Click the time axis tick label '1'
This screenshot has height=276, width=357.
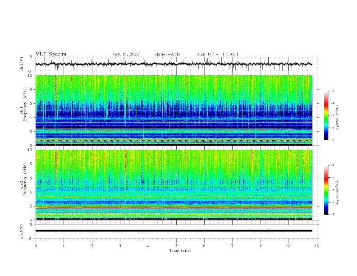coord(64,246)
